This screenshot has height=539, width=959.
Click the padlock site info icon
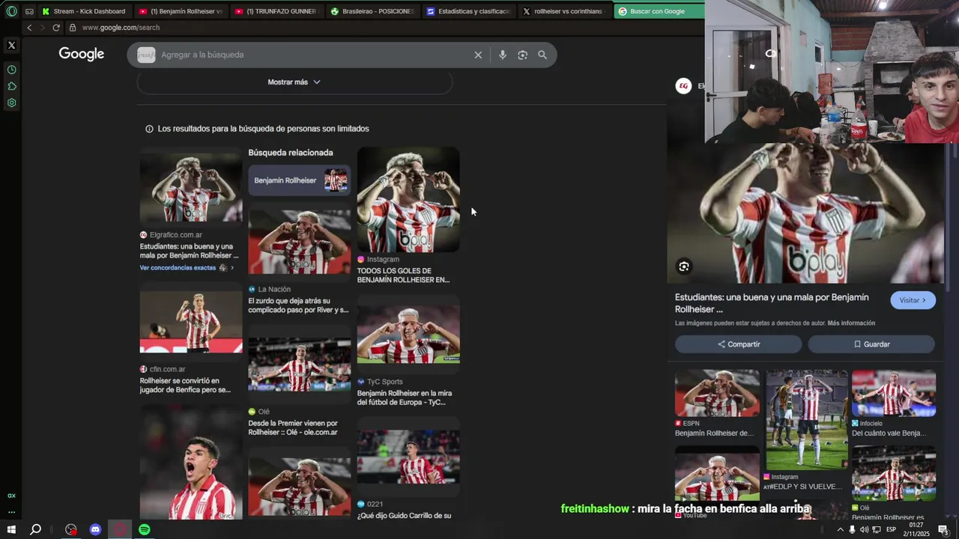click(x=73, y=28)
